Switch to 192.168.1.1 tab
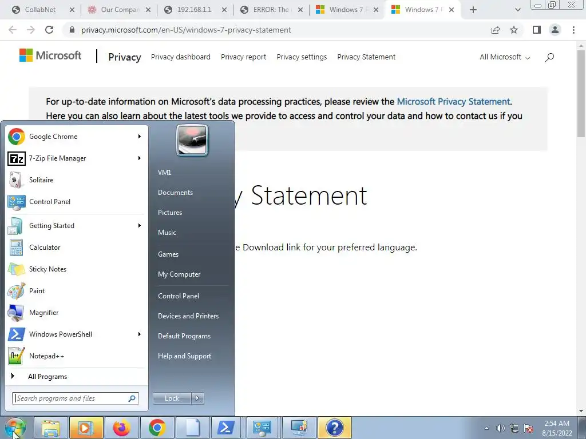 193,10
